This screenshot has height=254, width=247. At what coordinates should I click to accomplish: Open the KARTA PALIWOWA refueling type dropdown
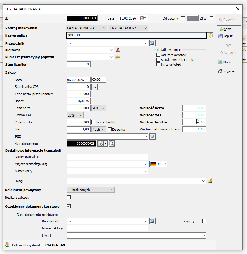click(86, 28)
